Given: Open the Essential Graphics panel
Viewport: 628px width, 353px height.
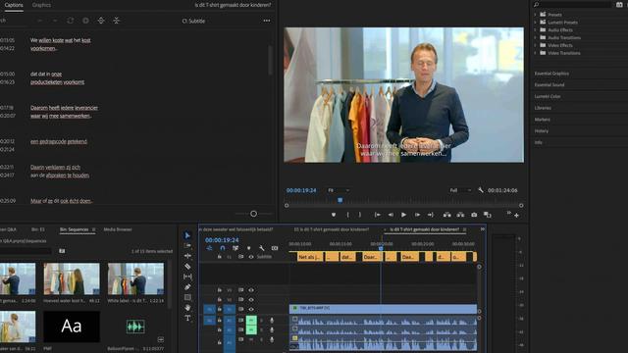Looking at the screenshot, I should (x=551, y=74).
